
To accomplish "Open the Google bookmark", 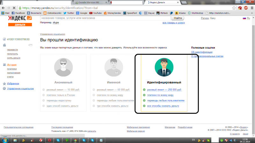I will pyautogui.click(x=82, y=13).
